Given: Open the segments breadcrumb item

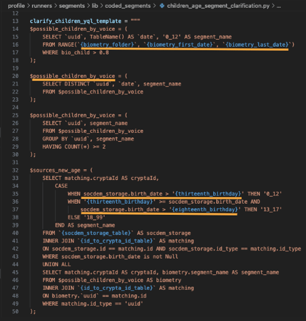Looking at the screenshot, I should pyautogui.click(x=72, y=6).
